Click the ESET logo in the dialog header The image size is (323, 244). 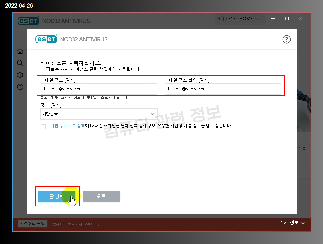(x=46, y=39)
